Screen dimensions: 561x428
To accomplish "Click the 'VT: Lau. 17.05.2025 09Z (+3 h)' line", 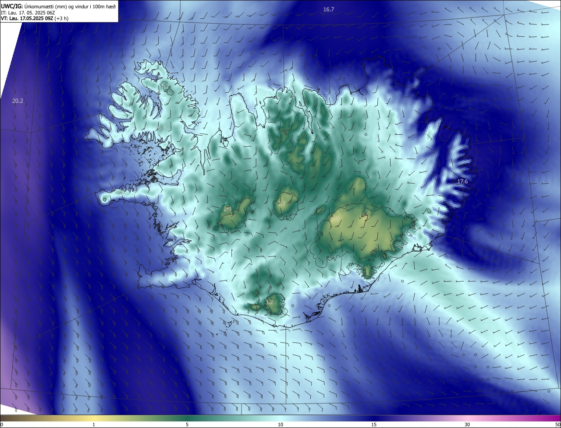I will 35,18.
